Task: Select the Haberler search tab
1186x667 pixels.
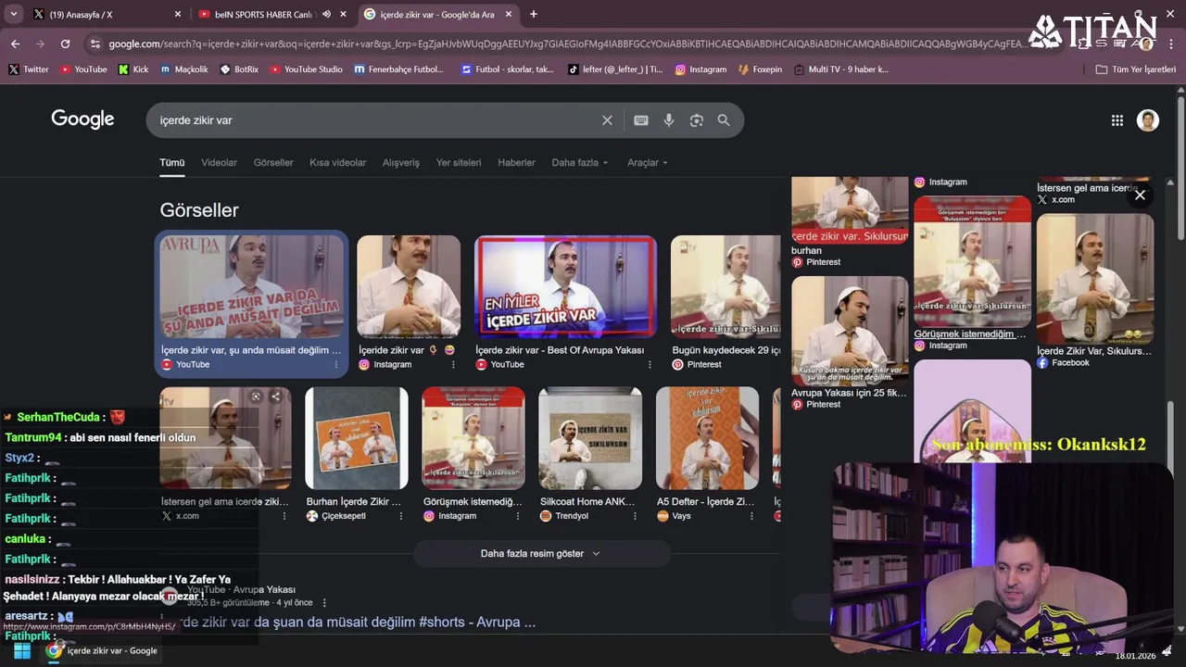Action: pos(516,162)
